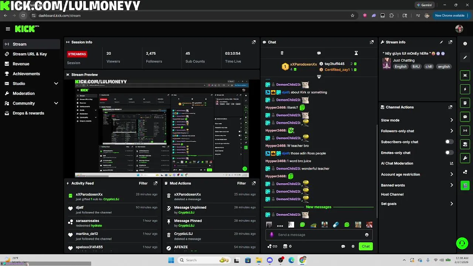Toggle Emotes-only chat switch
The width and height of the screenshot is (473, 266).
point(449,153)
